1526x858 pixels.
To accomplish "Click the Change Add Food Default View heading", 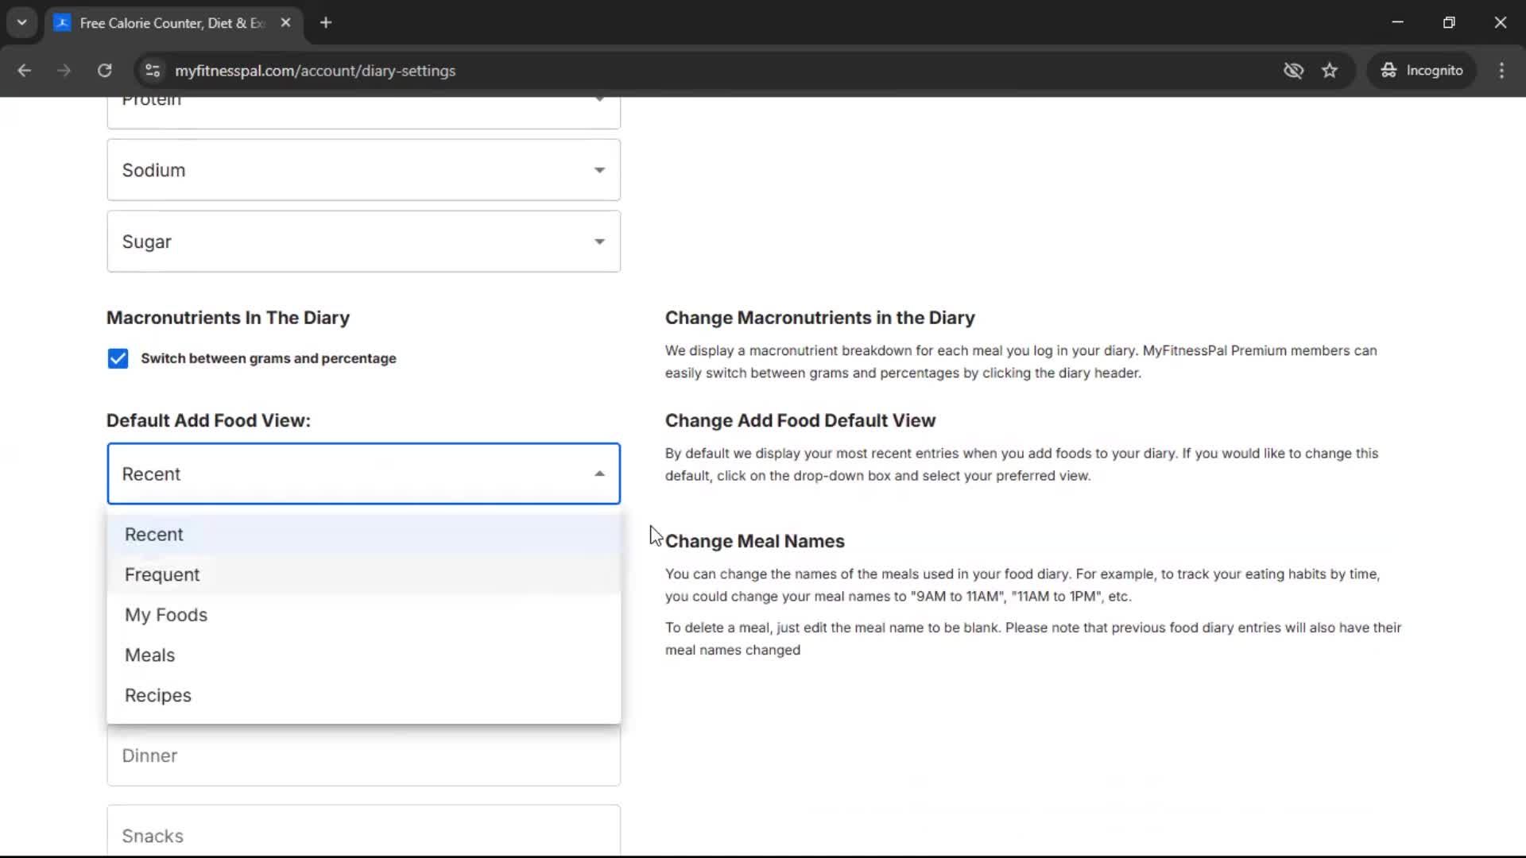I will pyautogui.click(x=800, y=420).
